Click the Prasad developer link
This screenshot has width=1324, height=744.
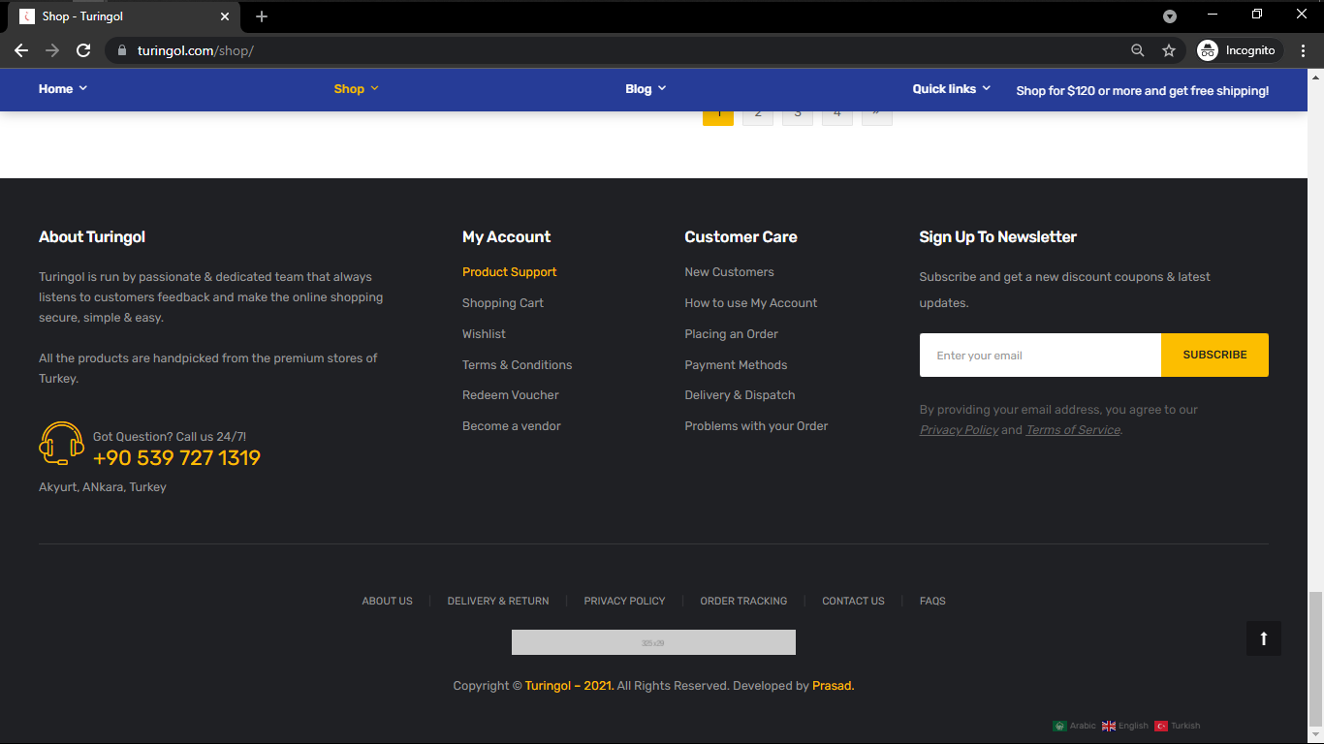[x=832, y=686]
